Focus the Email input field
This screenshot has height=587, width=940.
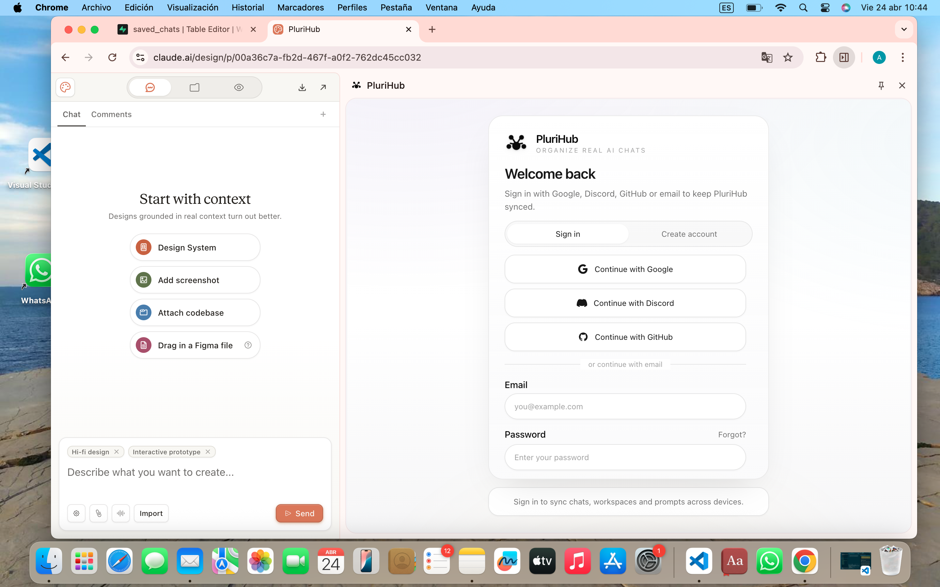tap(625, 406)
